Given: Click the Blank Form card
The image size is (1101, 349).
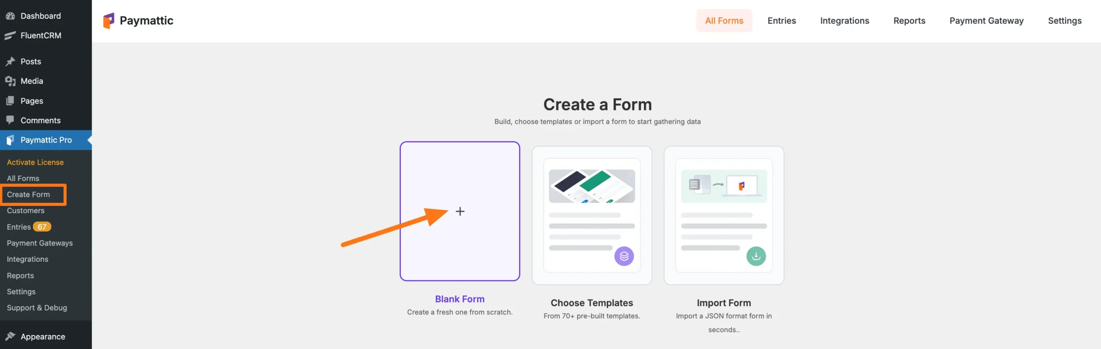Looking at the screenshot, I should 460,211.
